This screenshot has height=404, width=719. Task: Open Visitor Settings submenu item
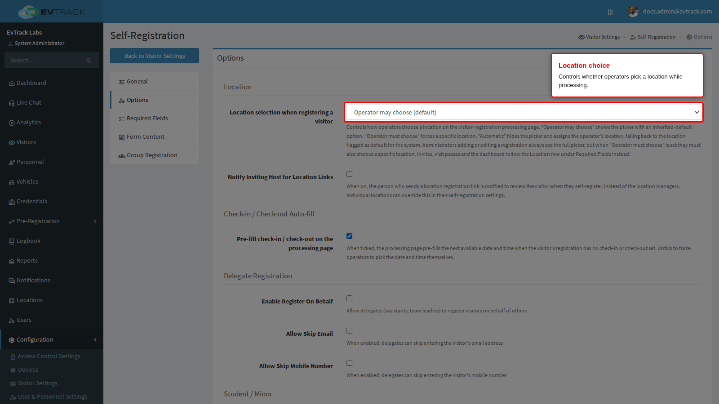[x=52, y=383]
